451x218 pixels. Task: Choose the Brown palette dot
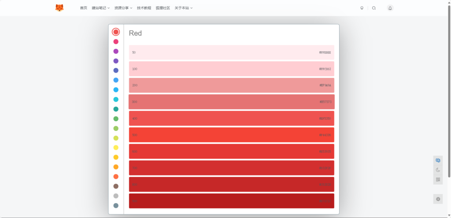[116, 186]
